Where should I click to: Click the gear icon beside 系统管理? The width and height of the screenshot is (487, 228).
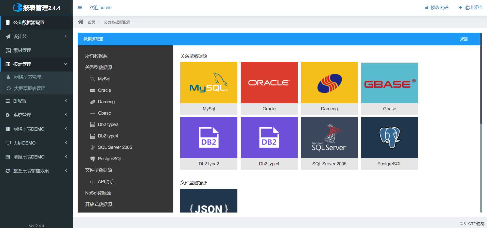pyautogui.click(x=8, y=115)
